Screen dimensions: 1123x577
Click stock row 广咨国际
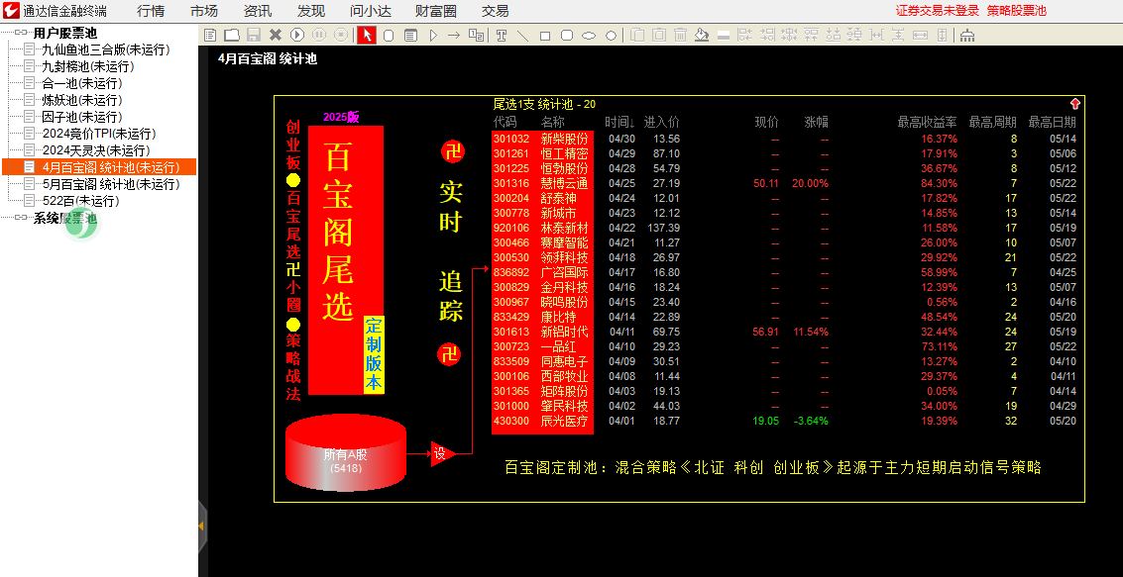(x=784, y=272)
